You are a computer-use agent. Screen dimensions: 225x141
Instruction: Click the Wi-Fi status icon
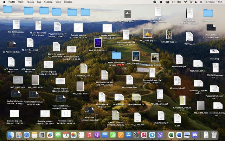(186, 2)
